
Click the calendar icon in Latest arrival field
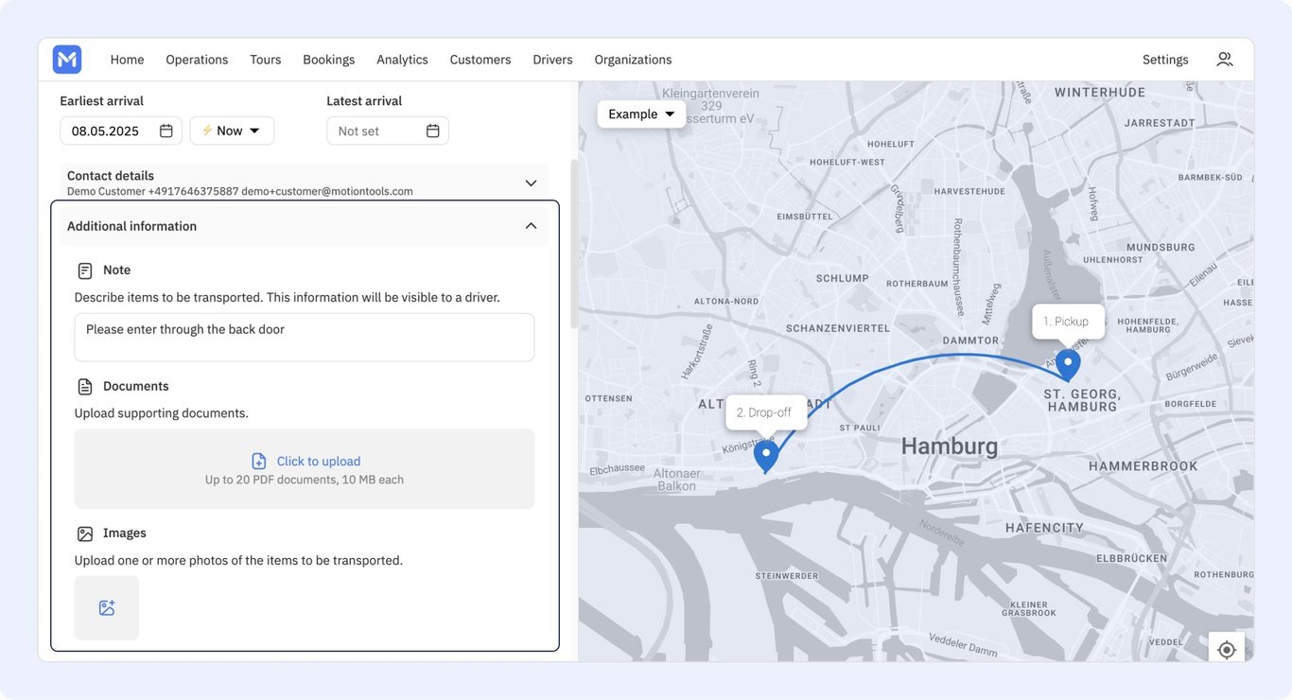433,131
